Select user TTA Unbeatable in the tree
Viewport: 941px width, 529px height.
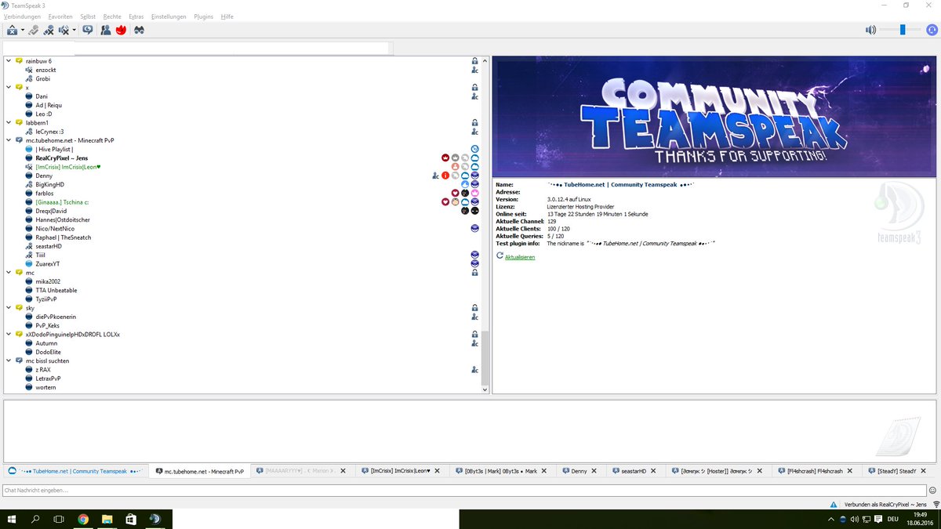point(56,290)
